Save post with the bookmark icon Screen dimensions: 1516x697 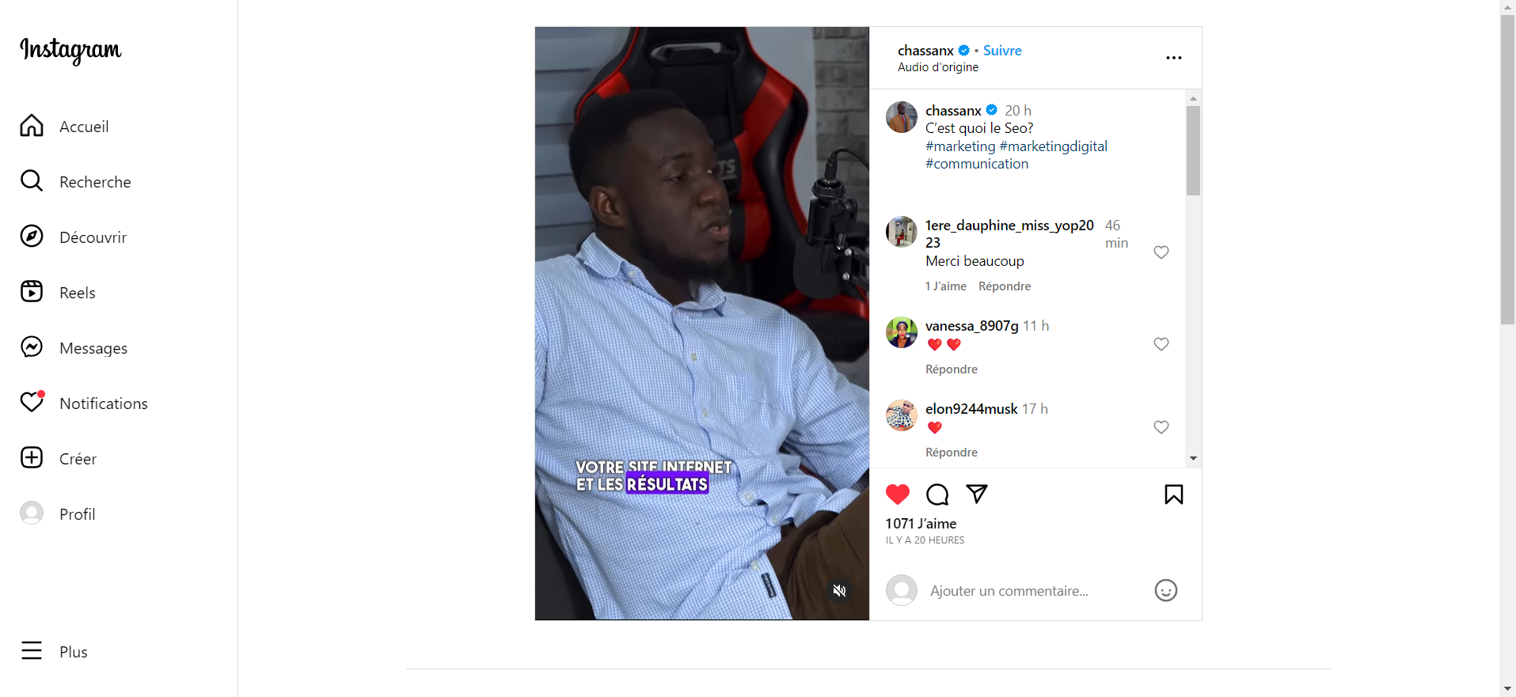[1174, 494]
